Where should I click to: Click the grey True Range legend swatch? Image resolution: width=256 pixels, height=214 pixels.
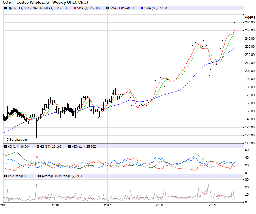coord(5,176)
